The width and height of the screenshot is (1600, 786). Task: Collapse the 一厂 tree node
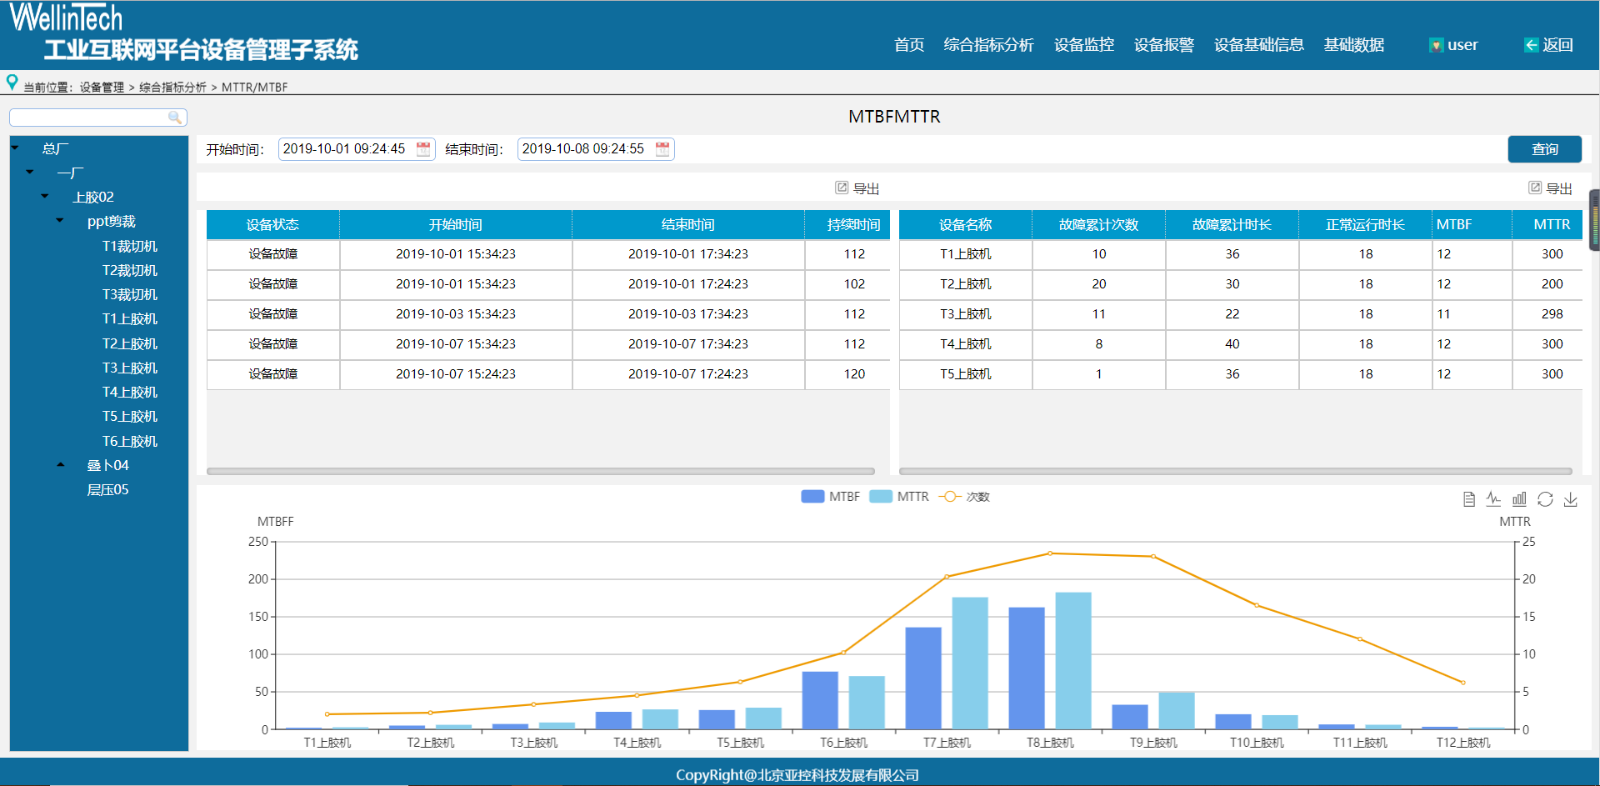pos(30,173)
